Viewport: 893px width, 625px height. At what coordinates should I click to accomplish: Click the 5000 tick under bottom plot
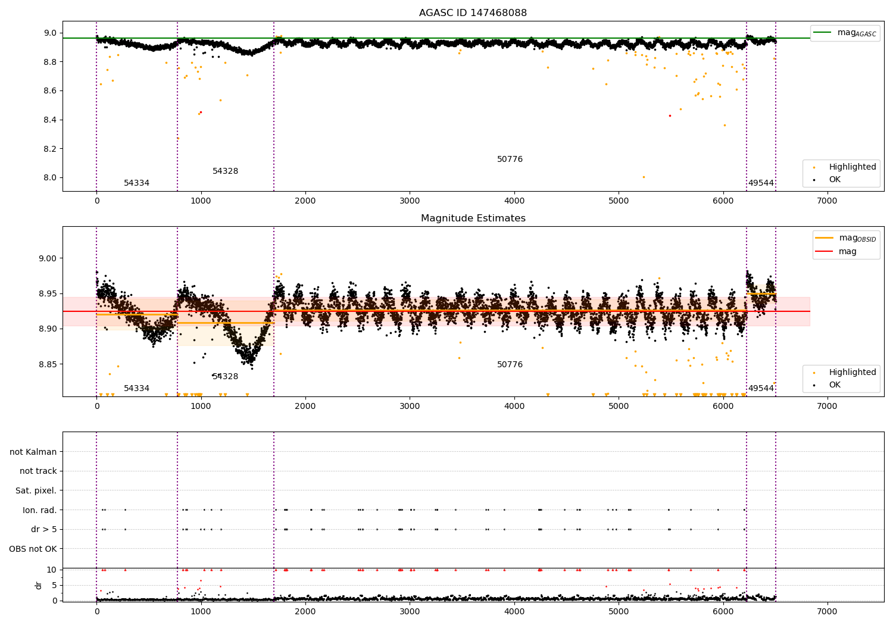pyautogui.click(x=619, y=611)
